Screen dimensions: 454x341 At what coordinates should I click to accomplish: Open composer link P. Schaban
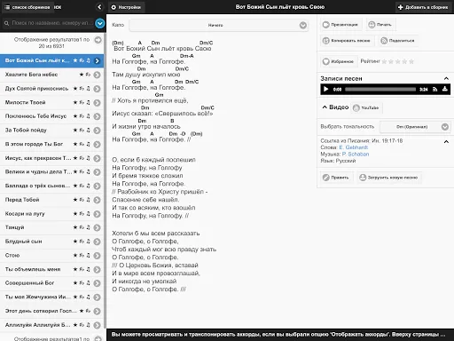356,155
